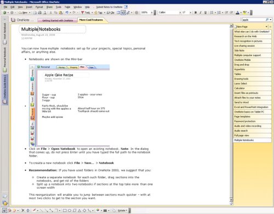This screenshot has height=214, width=274.
Task: Click the Paste clipboard icon
Action: point(61,13)
